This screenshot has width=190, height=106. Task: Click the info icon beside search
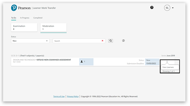(123, 41)
